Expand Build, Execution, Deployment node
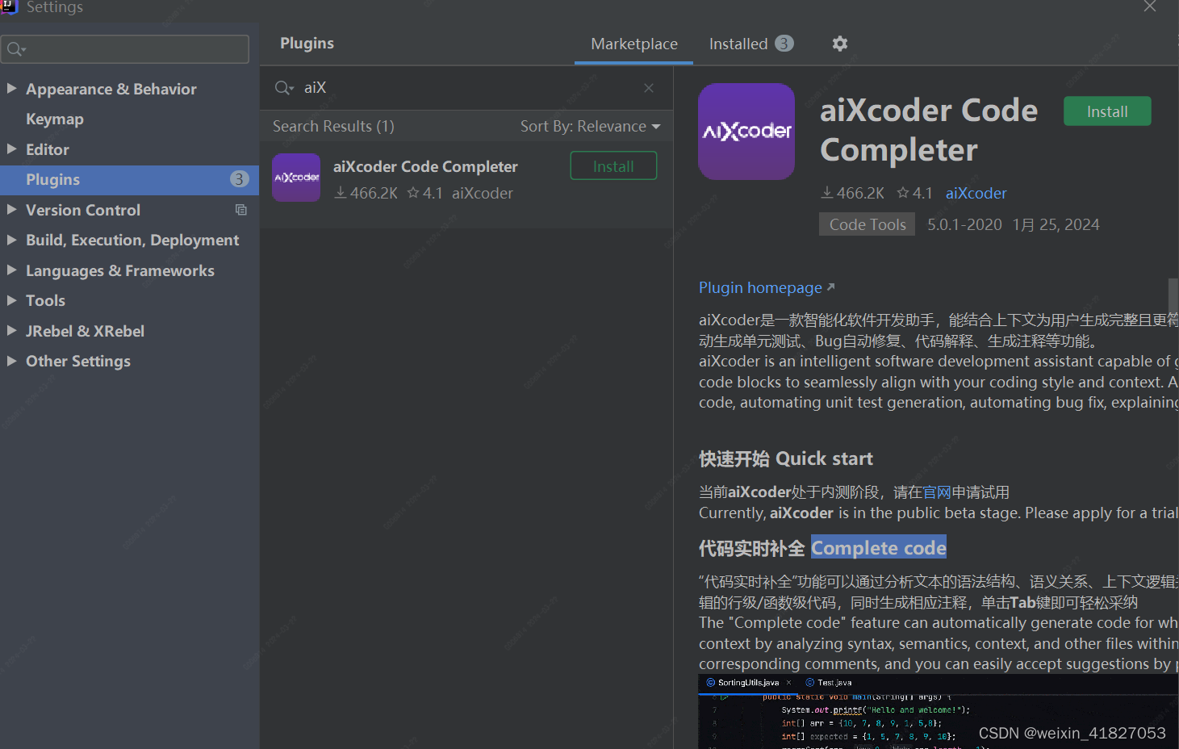 pyautogui.click(x=12, y=240)
